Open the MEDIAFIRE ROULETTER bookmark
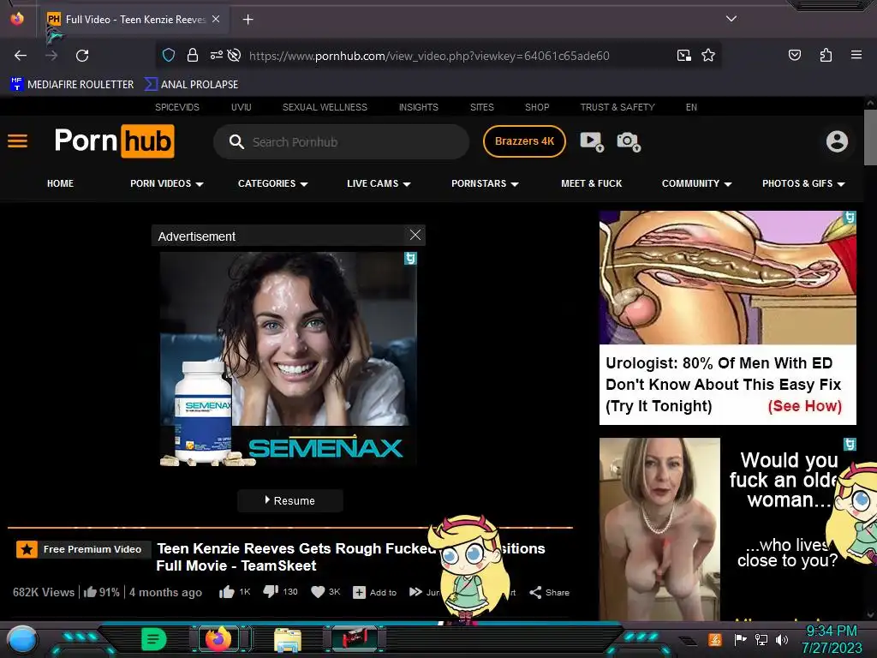Image resolution: width=877 pixels, height=658 pixels. (x=72, y=85)
